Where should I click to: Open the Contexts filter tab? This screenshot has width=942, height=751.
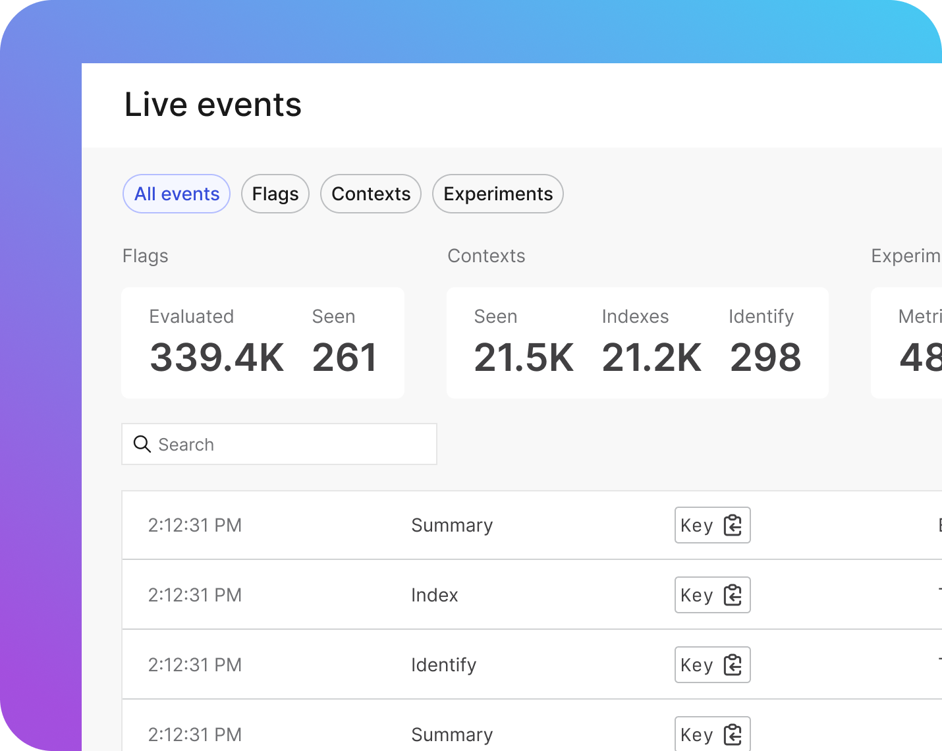(x=371, y=194)
